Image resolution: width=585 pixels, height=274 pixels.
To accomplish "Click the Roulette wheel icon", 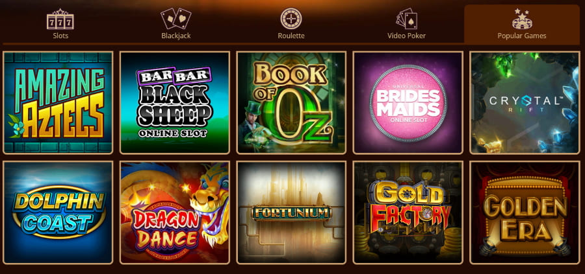I will (291, 19).
